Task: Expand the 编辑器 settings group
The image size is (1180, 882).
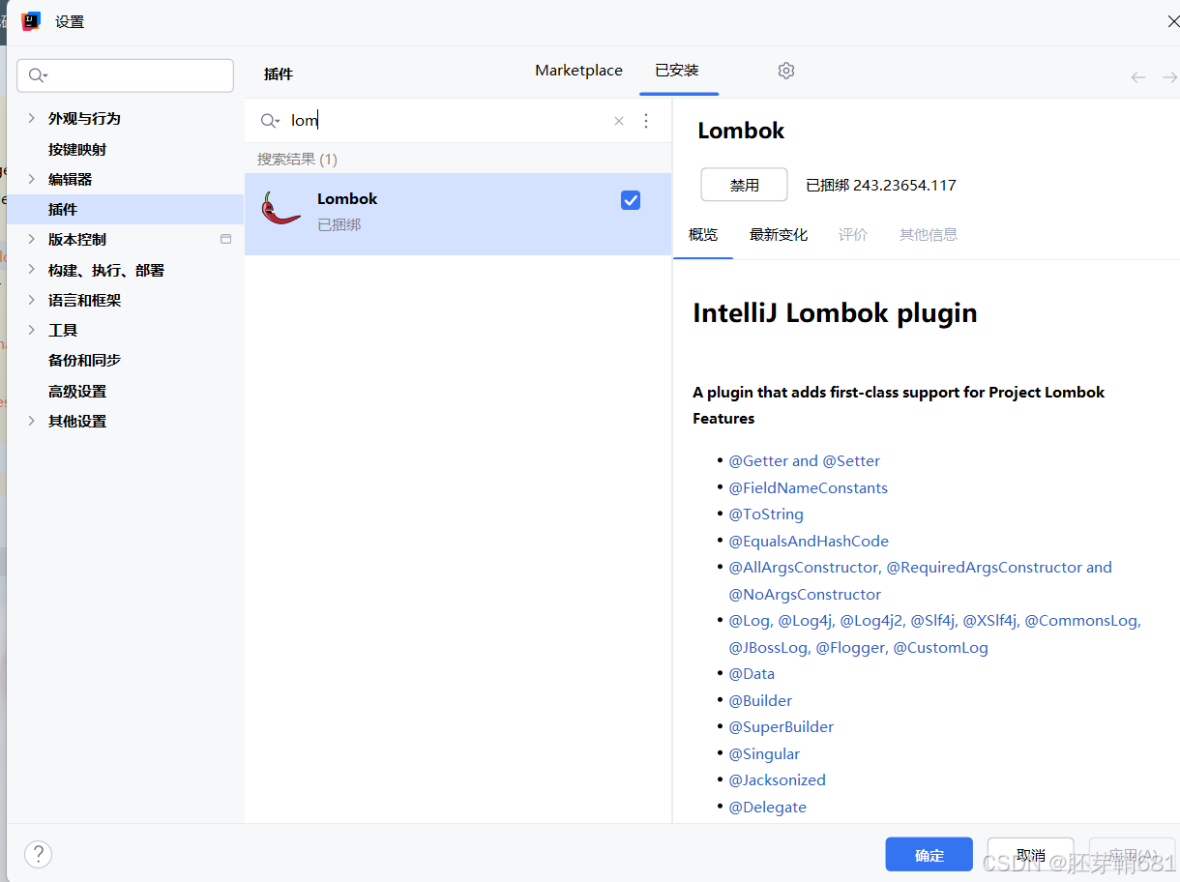Action: [31, 179]
